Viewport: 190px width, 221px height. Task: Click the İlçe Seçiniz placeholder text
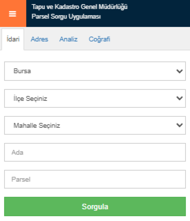(30, 99)
